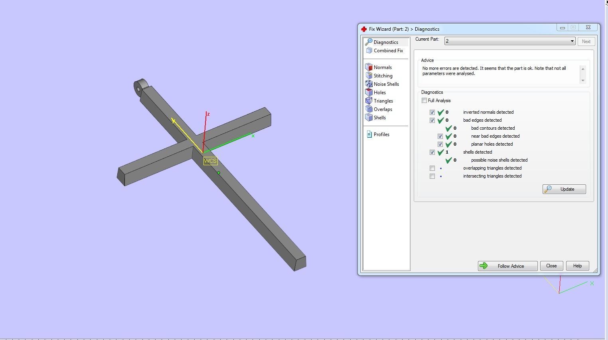Image resolution: width=608 pixels, height=340 pixels.
Task: Uncheck bad edges detected checkbox
Action: pos(432,121)
